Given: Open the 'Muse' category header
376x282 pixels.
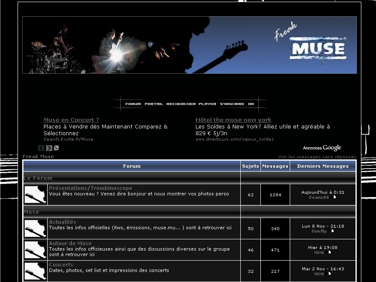Looking at the screenshot, I should [31, 212].
